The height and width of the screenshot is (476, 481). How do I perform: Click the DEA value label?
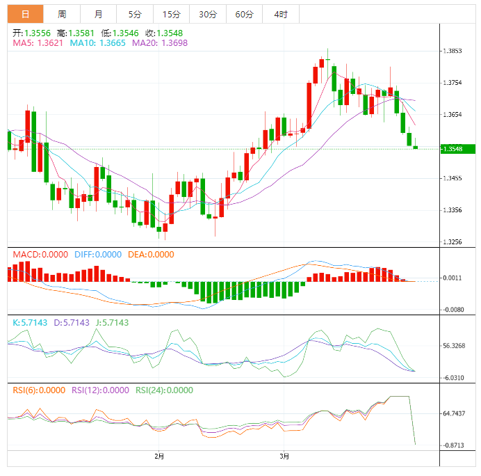151,255
